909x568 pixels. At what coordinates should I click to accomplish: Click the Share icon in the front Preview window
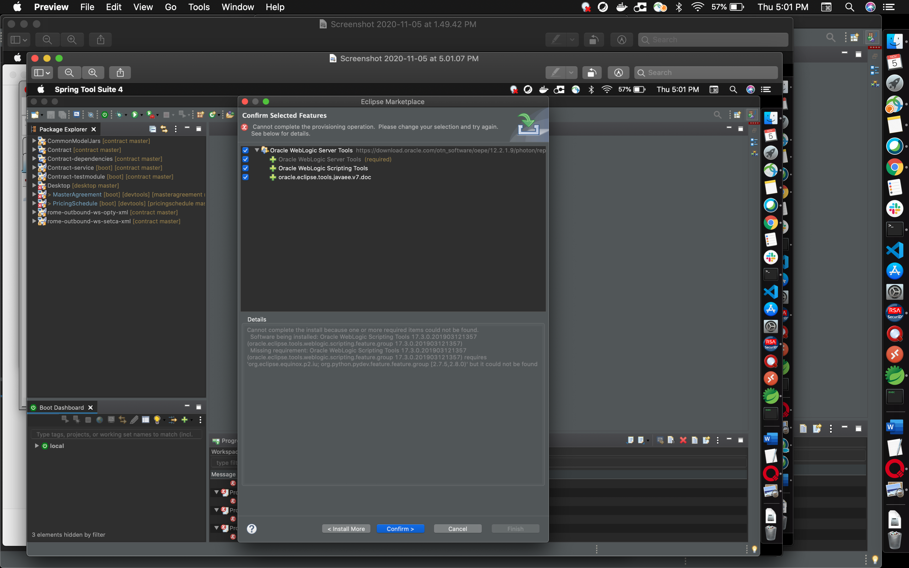[x=120, y=73]
